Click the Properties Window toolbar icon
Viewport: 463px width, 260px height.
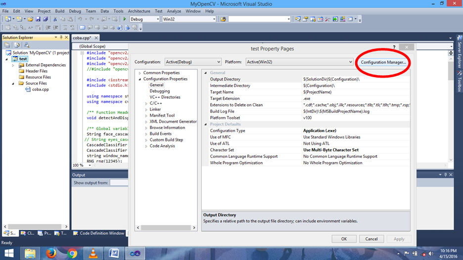pos(305,19)
